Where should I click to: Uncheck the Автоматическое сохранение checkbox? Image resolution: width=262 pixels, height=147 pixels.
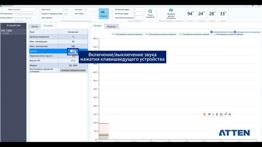(235, 32)
